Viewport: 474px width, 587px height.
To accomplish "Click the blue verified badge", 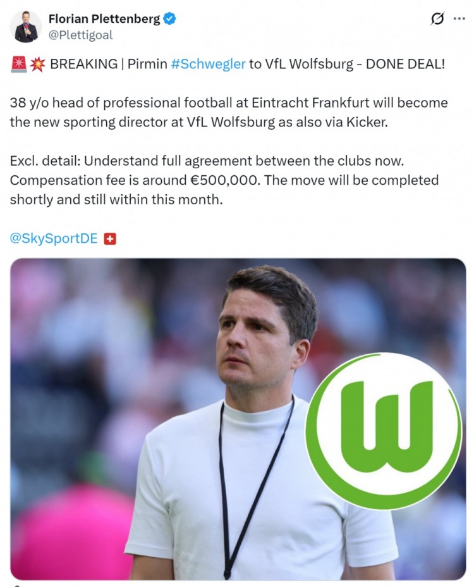I will pyautogui.click(x=169, y=19).
